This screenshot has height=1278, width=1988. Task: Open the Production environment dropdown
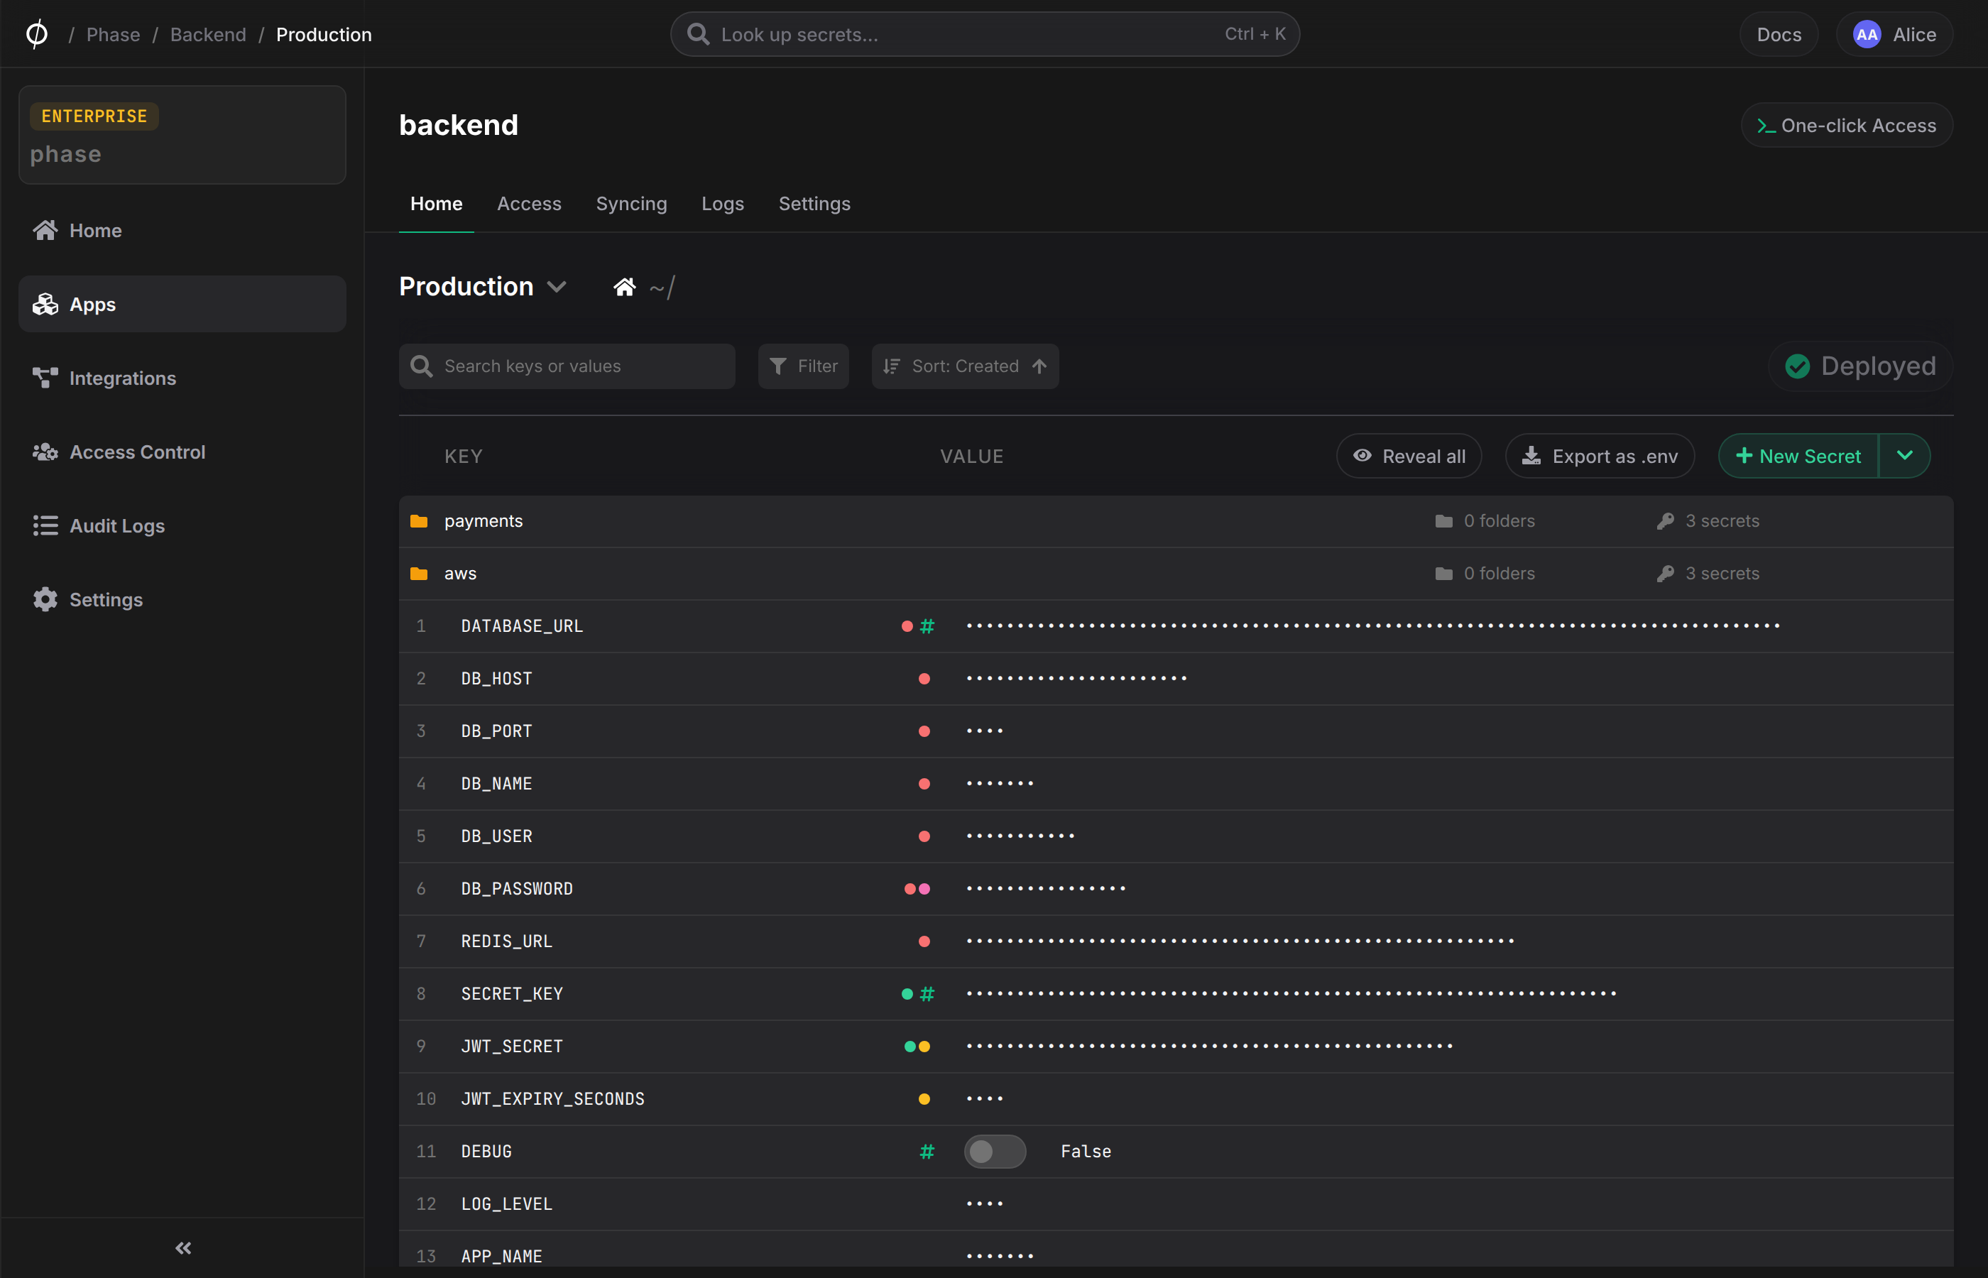(x=482, y=286)
